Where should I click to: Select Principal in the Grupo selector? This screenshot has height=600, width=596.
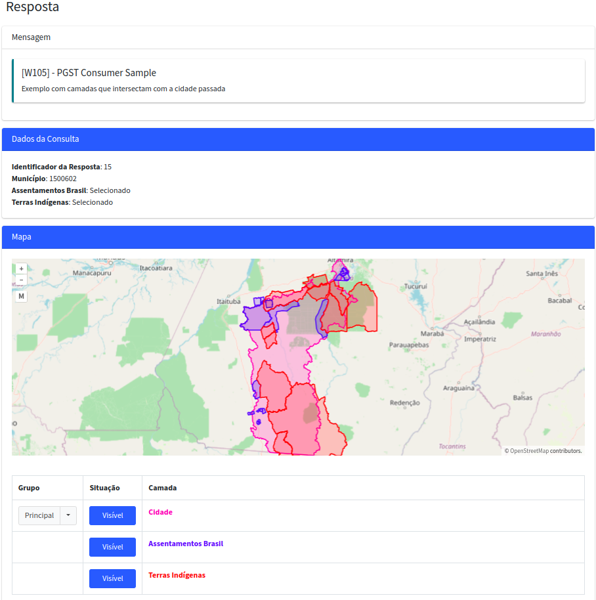[41, 515]
